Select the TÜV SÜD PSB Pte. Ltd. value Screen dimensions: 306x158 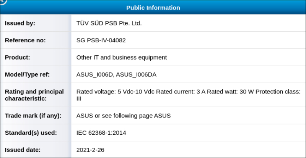coord(109,23)
